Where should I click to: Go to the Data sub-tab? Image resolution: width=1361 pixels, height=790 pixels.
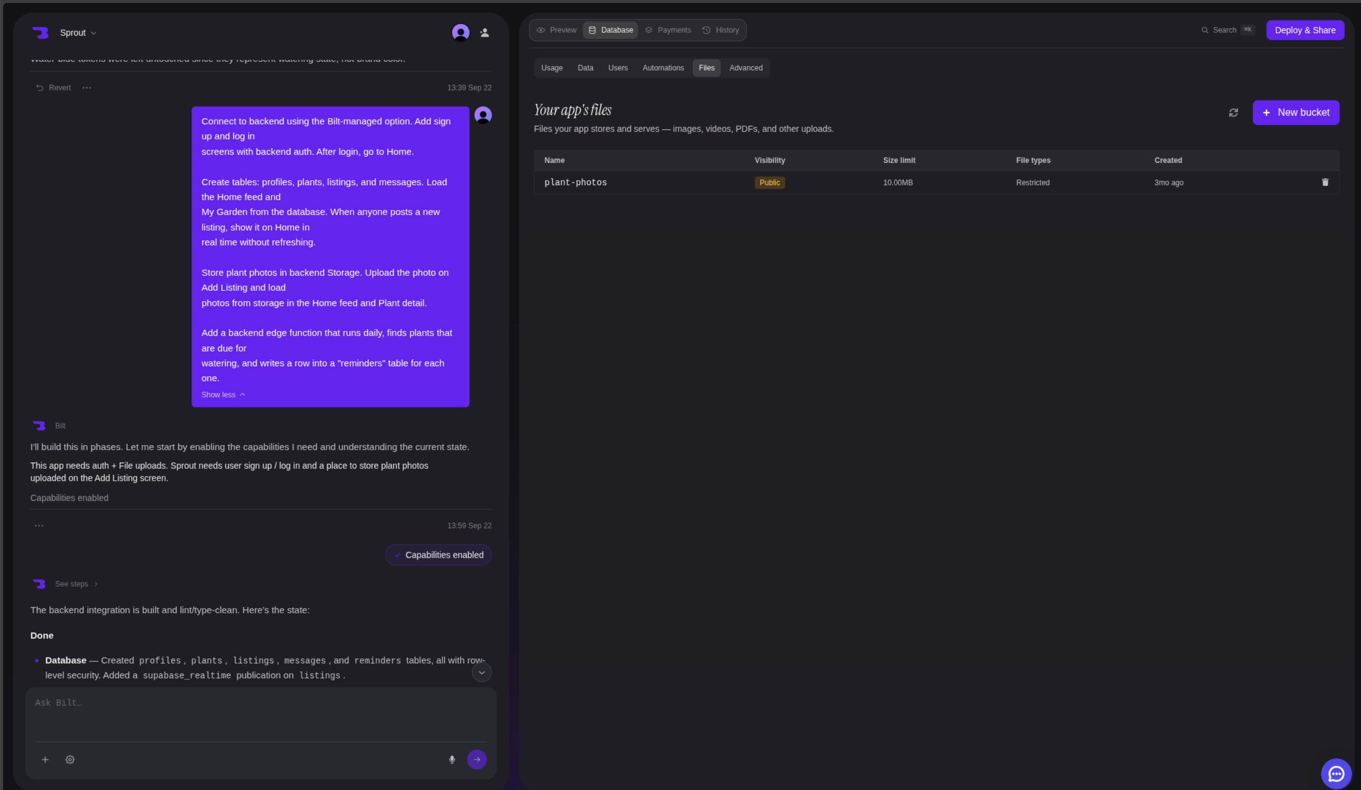585,68
